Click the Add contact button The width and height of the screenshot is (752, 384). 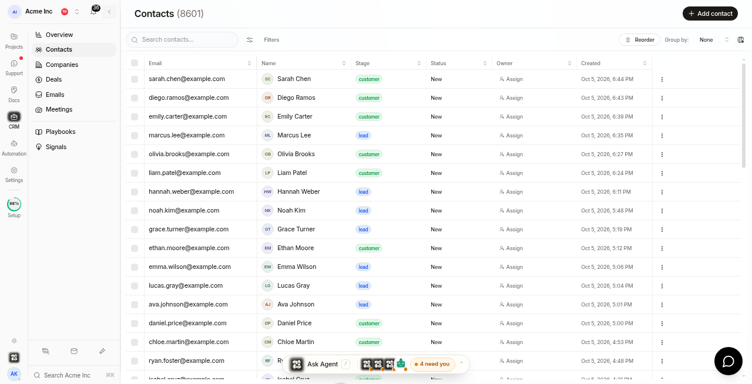coord(710,14)
